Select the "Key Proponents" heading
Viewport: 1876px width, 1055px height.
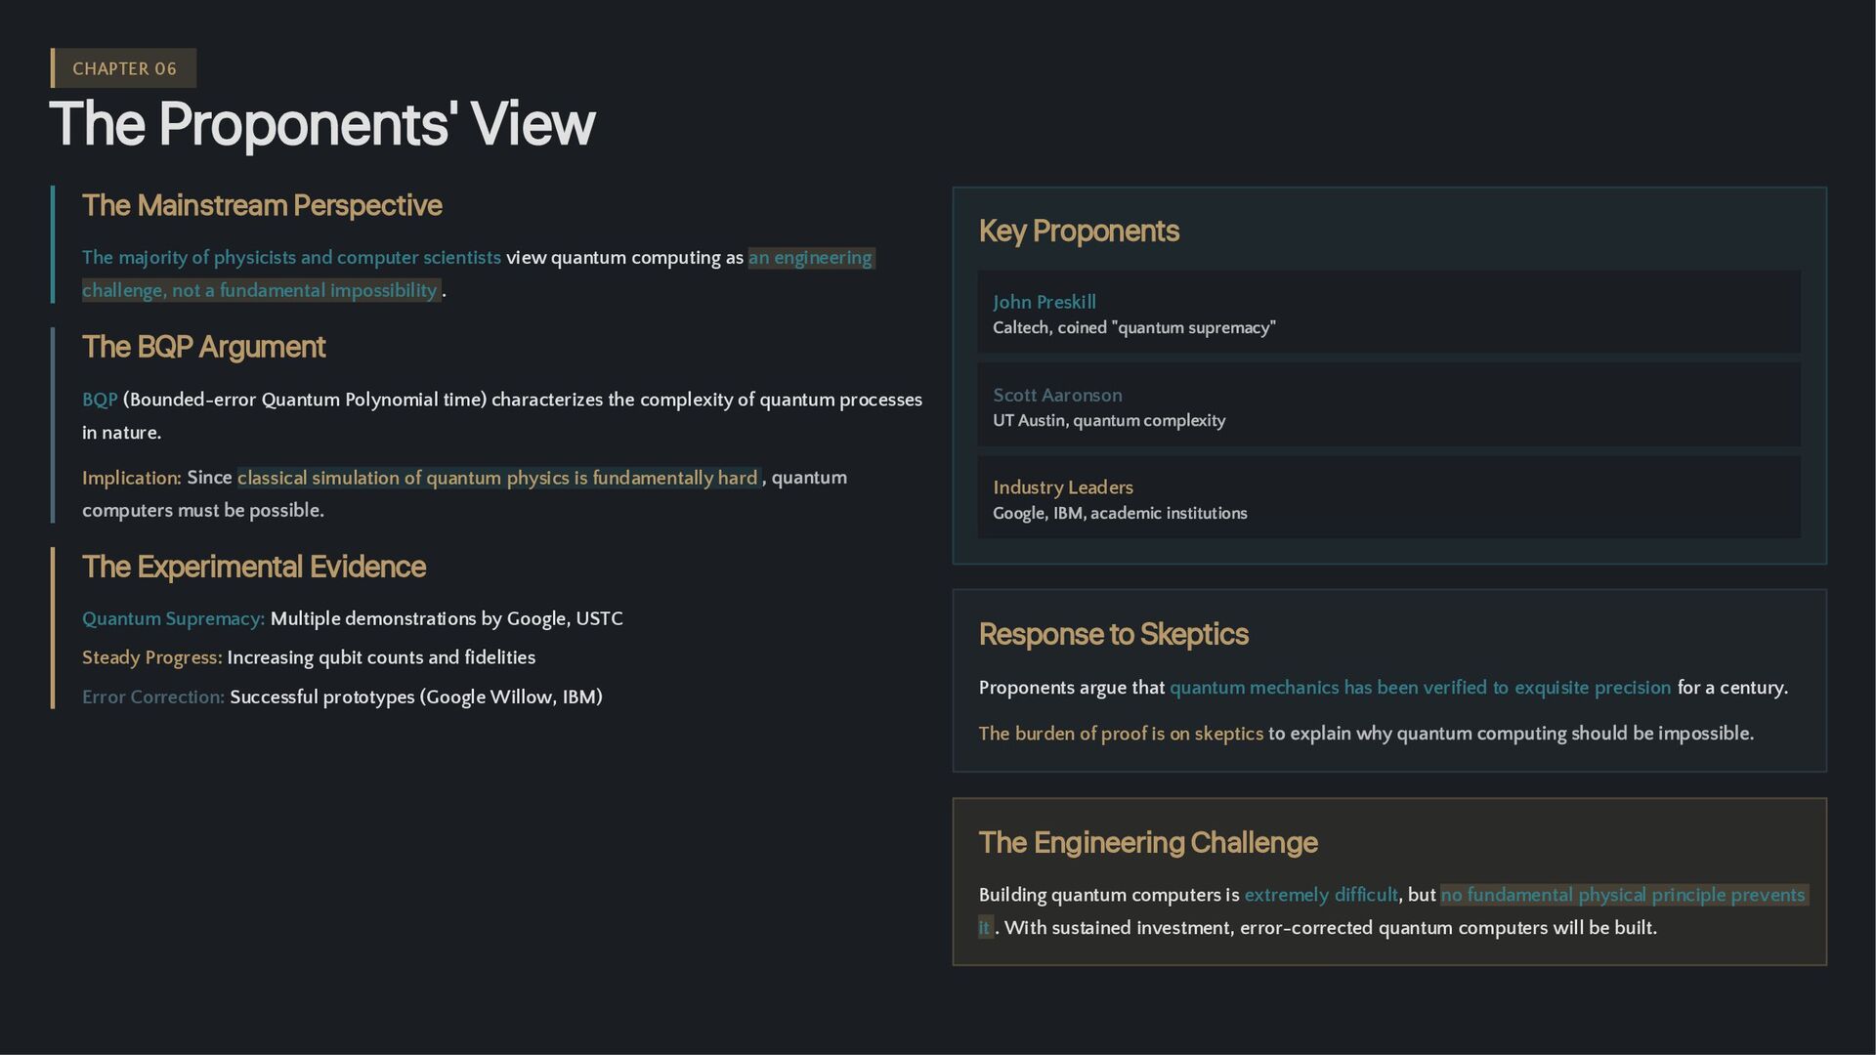[1079, 231]
